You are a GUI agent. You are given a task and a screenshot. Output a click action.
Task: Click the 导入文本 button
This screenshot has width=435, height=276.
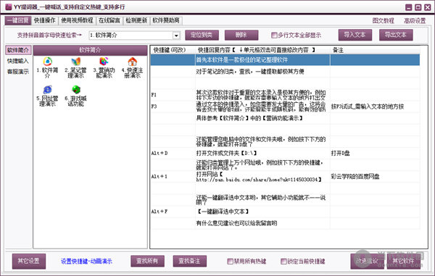(355, 35)
